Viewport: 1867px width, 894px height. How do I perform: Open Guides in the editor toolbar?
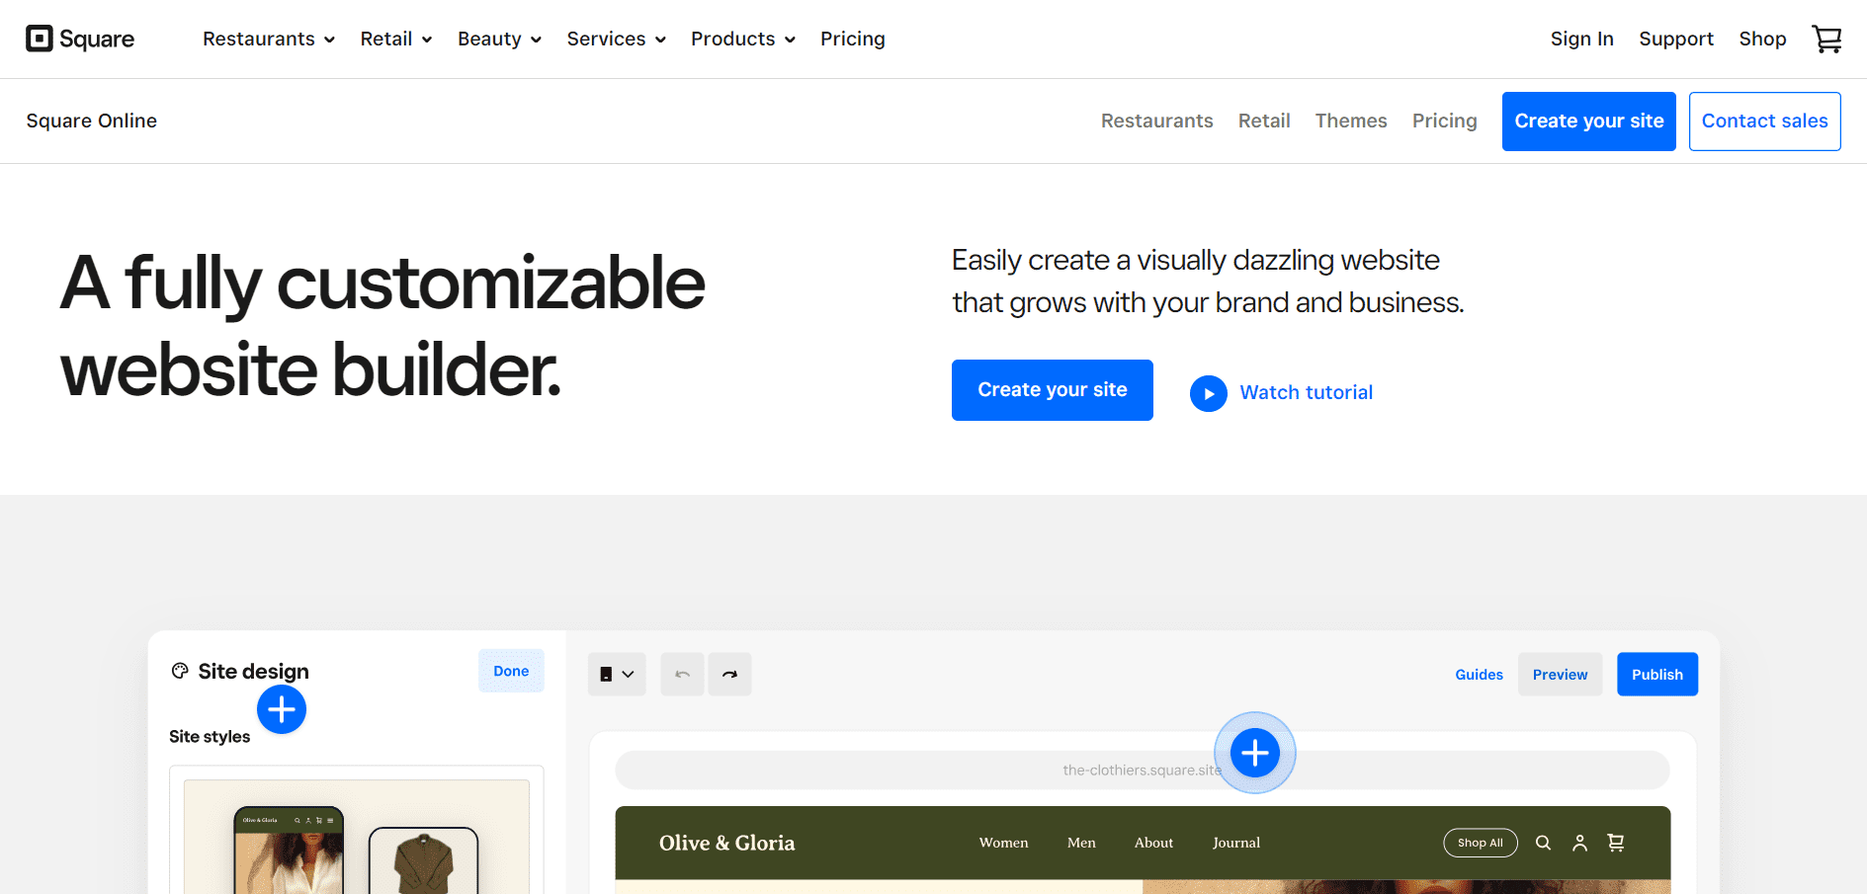coord(1479,675)
